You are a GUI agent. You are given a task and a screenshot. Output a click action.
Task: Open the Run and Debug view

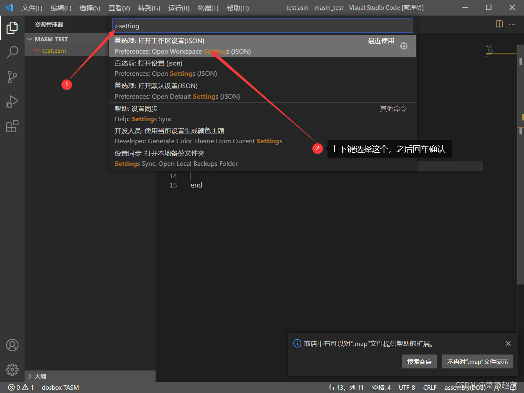tap(12, 102)
